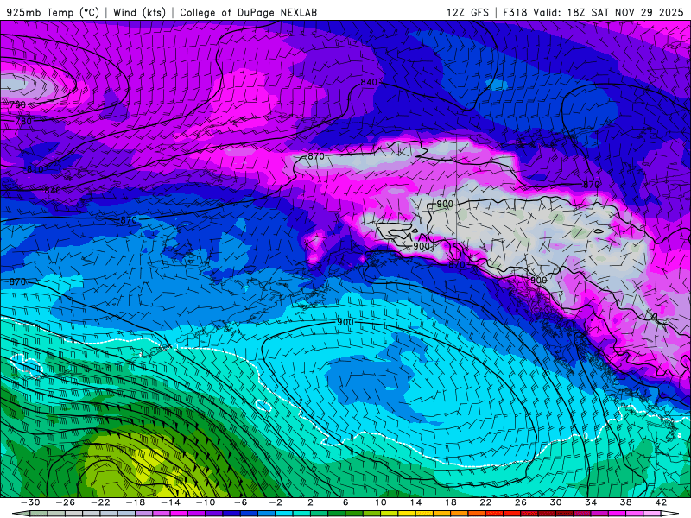Select the '30' color scale label
Image resolution: width=691 pixels, height=518 pixels.
tap(555, 502)
